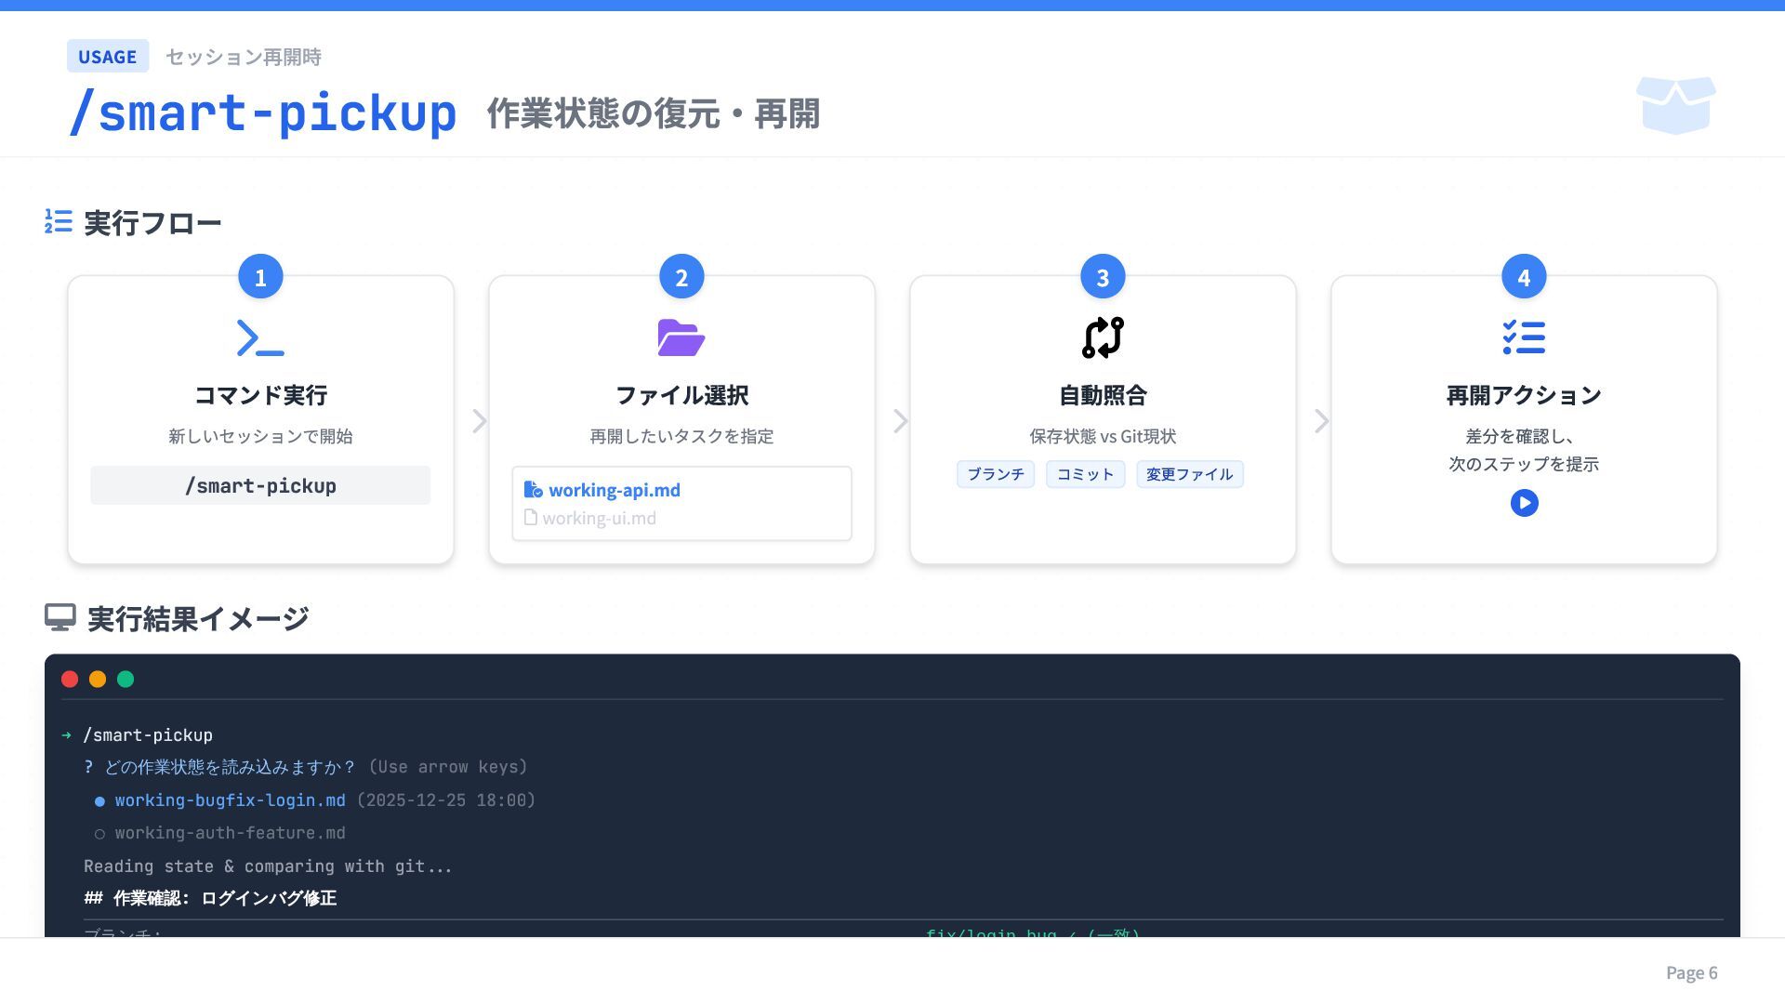
Task: Click the chevron between steps 3 and 4
Action: coord(1321,421)
